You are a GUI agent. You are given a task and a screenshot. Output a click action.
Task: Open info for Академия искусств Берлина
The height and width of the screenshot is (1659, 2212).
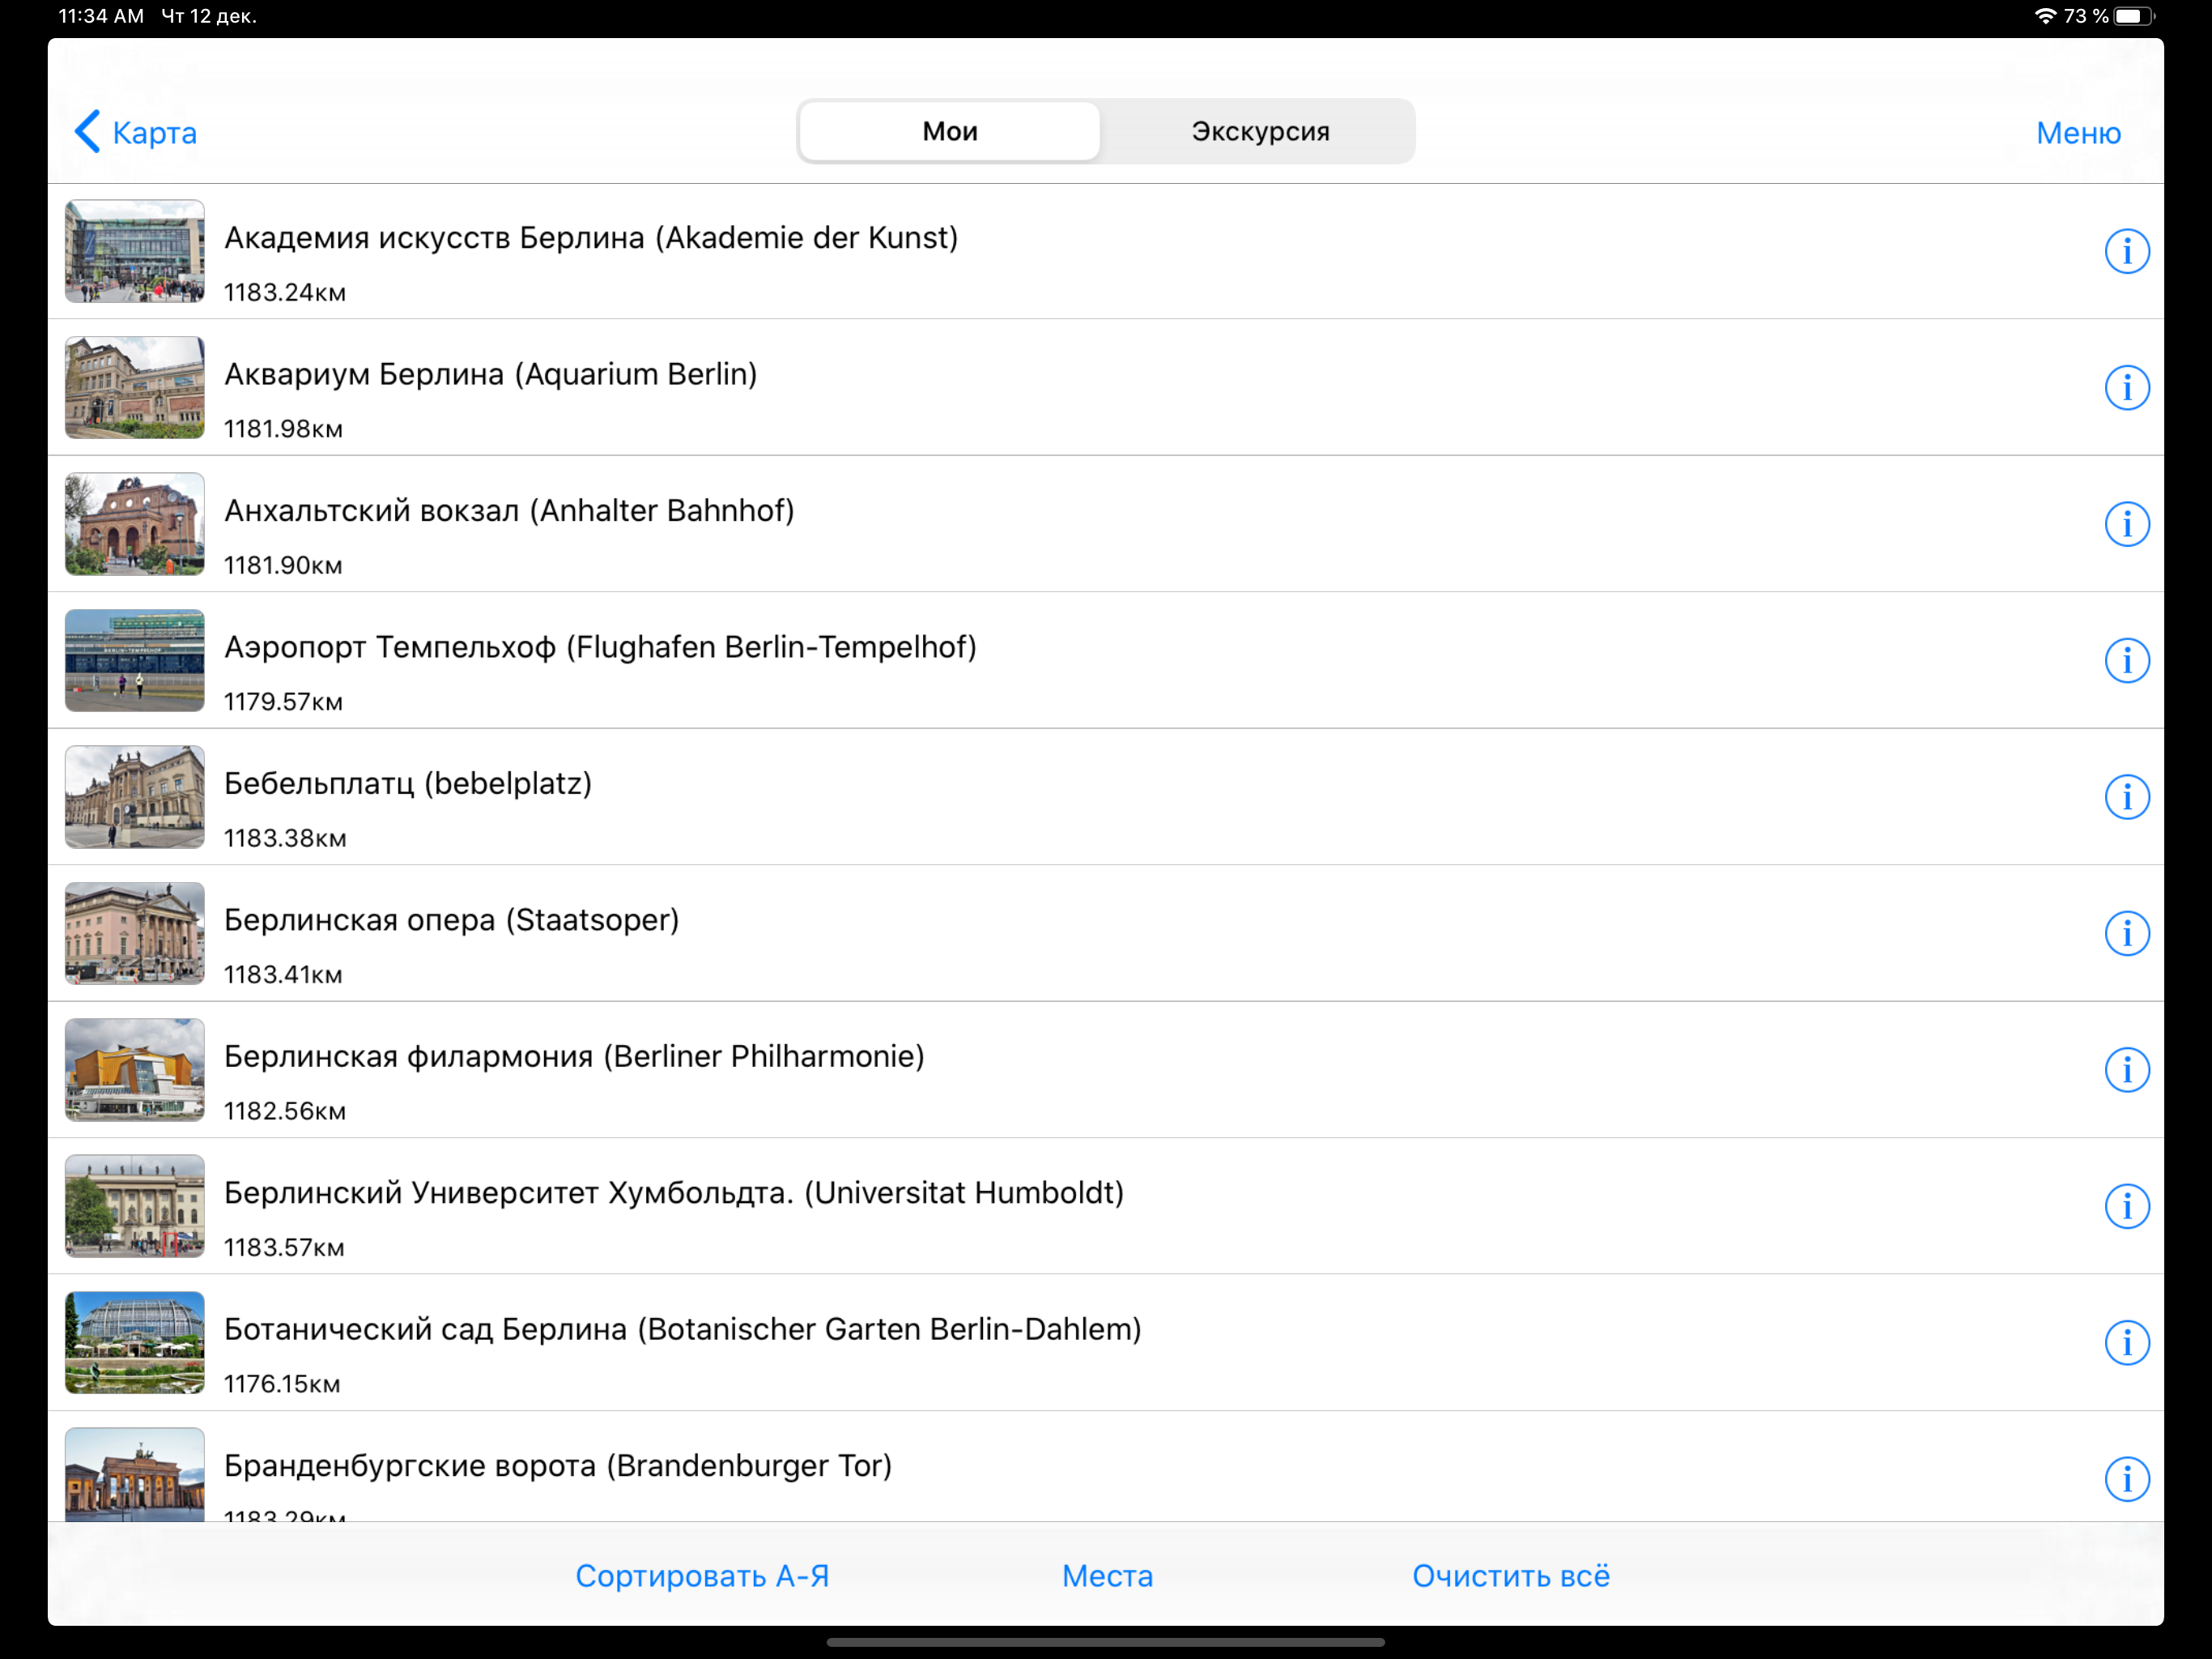(2126, 251)
